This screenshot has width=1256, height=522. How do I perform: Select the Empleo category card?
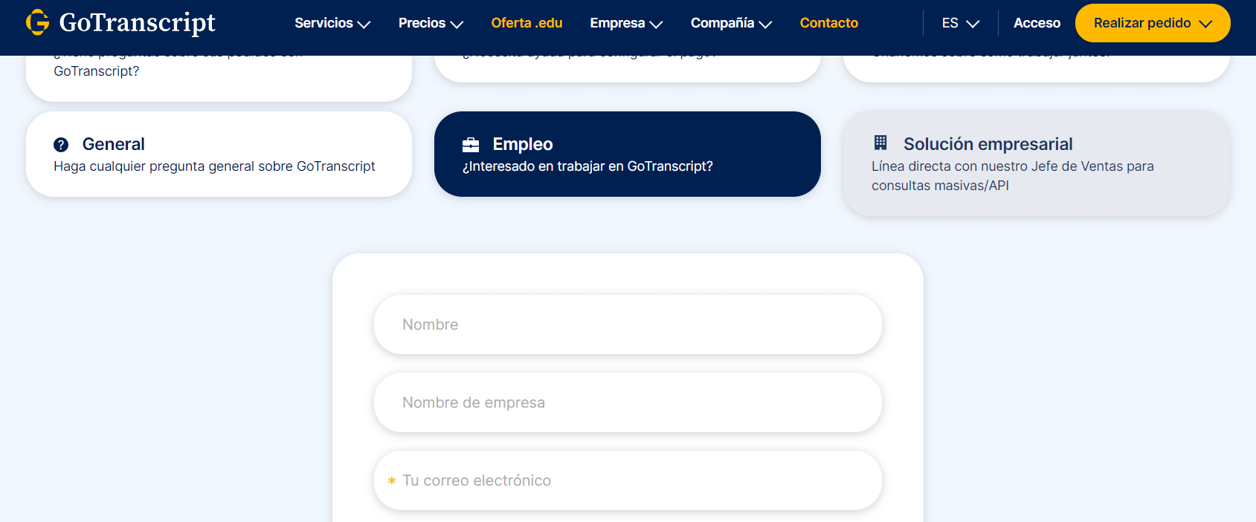627,154
